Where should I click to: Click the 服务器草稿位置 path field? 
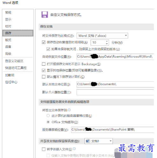click(113, 130)
